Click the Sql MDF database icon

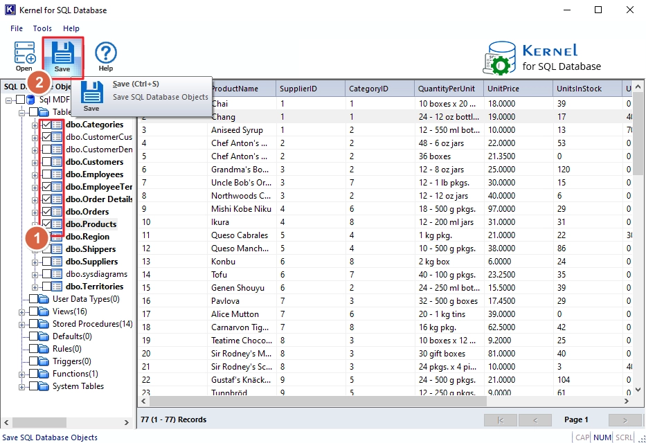click(x=31, y=100)
